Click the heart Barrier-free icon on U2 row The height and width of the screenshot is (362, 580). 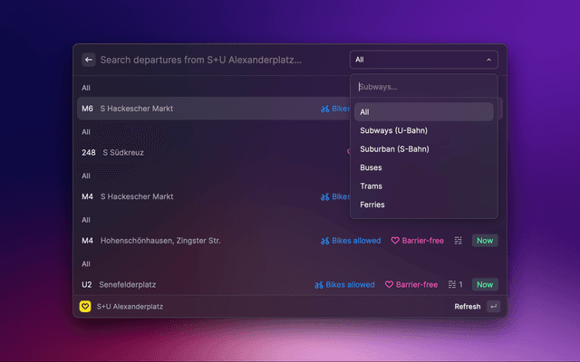[x=390, y=284]
